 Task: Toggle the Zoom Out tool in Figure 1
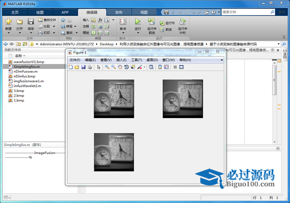[114, 67]
